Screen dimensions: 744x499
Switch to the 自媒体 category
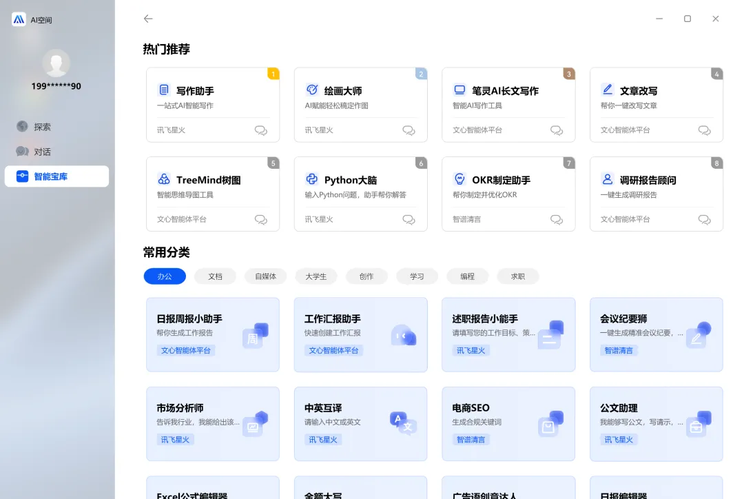[x=266, y=276]
